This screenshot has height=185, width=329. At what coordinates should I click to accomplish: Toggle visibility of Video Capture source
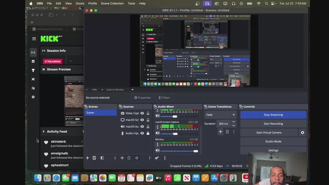142,113
